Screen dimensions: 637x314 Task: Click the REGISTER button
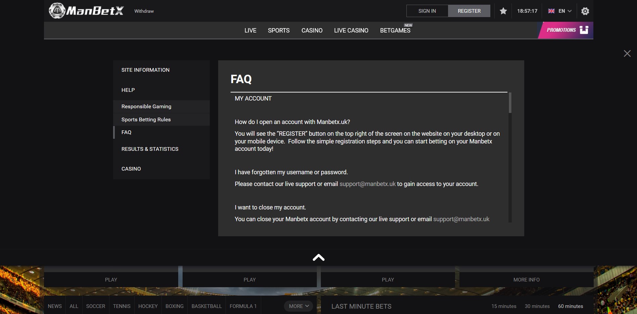click(x=469, y=11)
